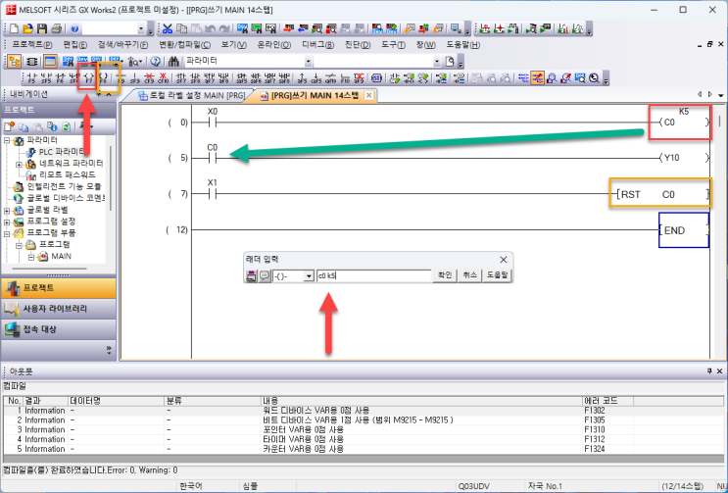
Task: Click error code F1305 in output table
Action: [x=595, y=420]
